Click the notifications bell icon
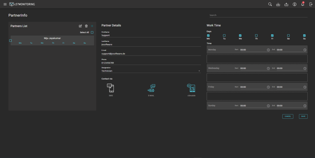Image resolution: width=315 pixels, height=158 pixels. click(302, 4)
